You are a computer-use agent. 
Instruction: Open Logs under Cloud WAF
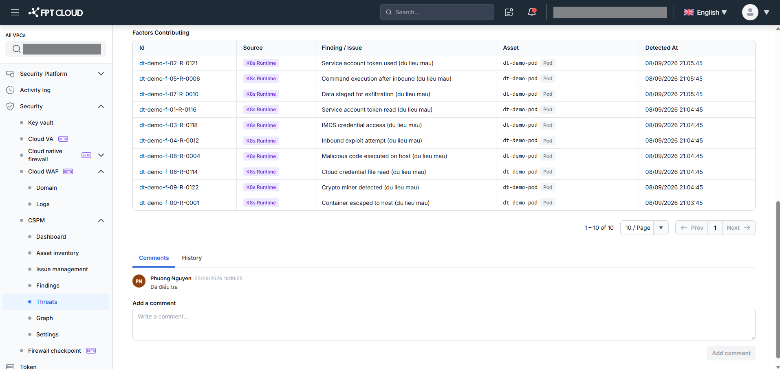pos(43,204)
